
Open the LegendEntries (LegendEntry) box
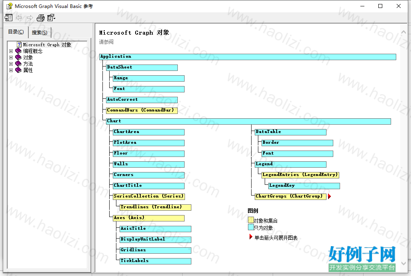pyautogui.click(x=301, y=175)
